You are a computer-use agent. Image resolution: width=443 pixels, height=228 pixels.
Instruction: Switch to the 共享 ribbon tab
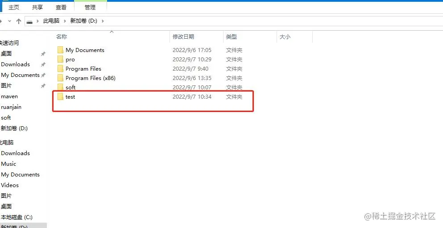pyautogui.click(x=37, y=7)
